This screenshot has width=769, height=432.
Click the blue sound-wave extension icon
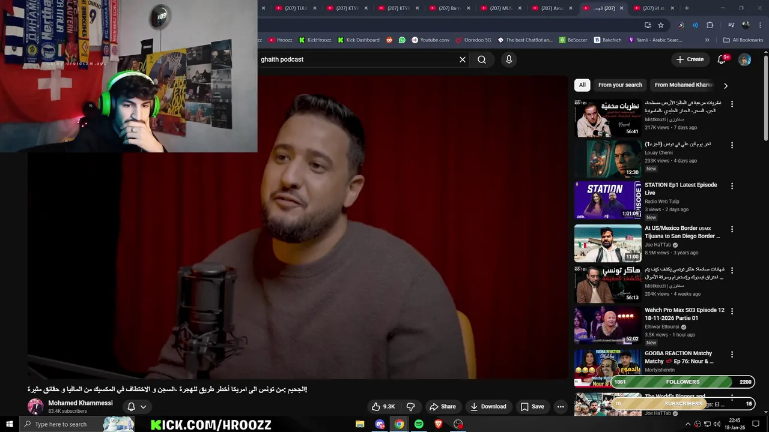(695, 25)
